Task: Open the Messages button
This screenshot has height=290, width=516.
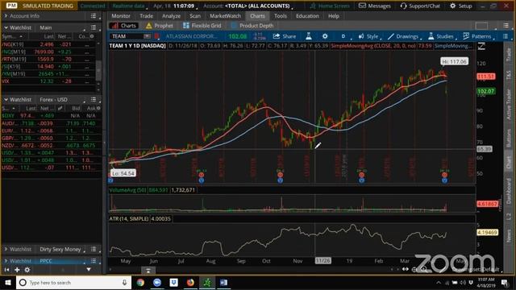Action: 374,6
